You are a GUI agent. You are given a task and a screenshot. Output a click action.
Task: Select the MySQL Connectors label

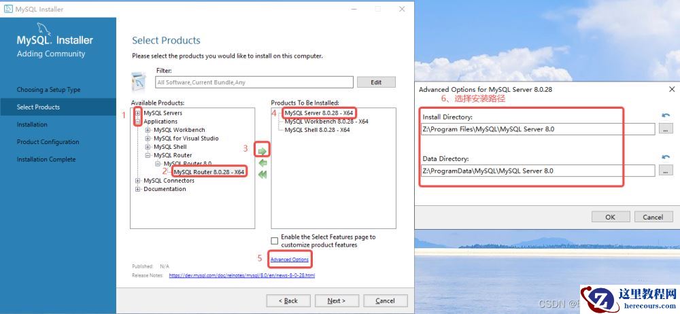(x=169, y=180)
